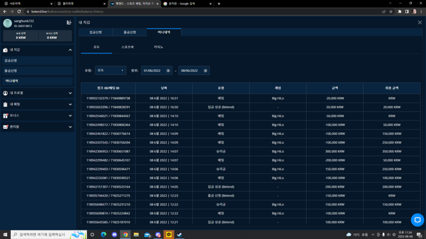This screenshot has width=426, height=239.
Task: Open the 유형 type dropdown
Action: point(111,70)
